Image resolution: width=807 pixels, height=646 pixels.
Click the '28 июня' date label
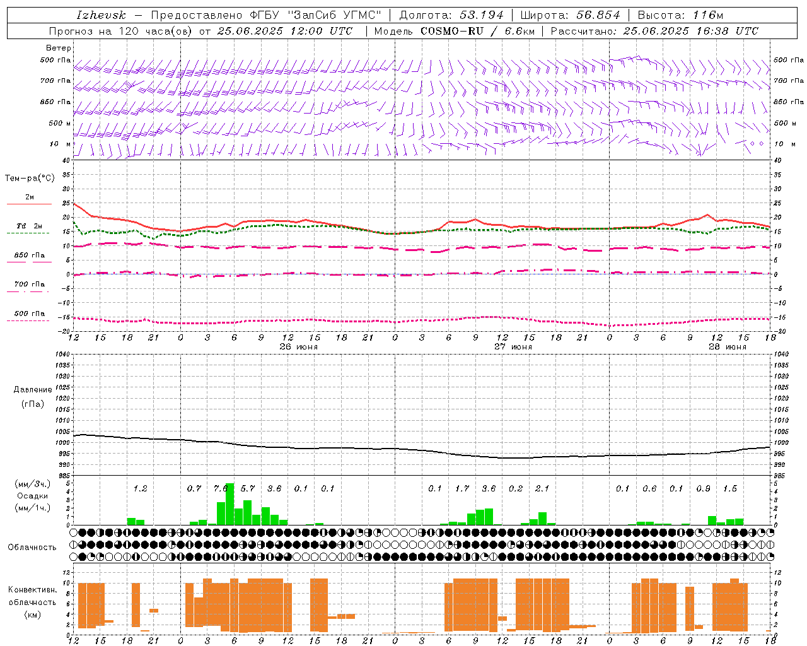(x=727, y=347)
